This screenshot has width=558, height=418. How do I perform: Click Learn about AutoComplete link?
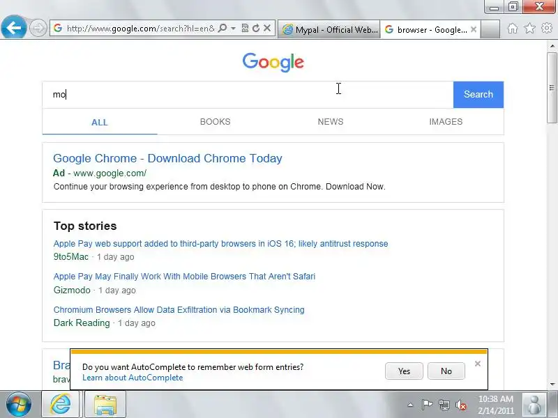133,378
